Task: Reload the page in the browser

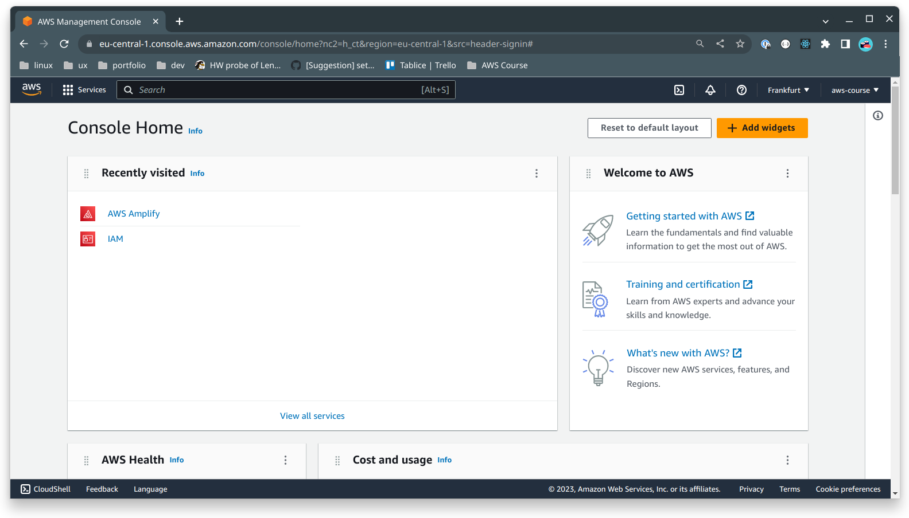Action: pos(64,44)
